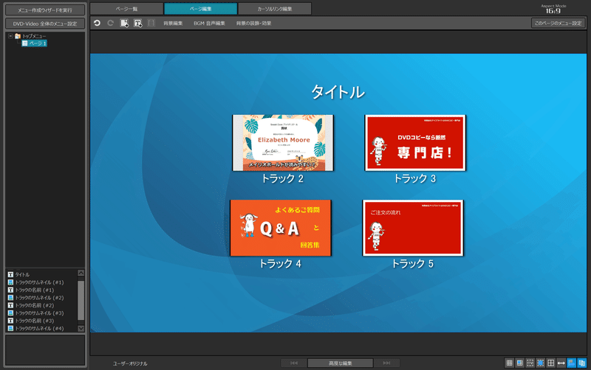This screenshot has height=370, width=591.
Task: Click DVD-Video 全体のメニュー設定 button
Action: (45, 24)
